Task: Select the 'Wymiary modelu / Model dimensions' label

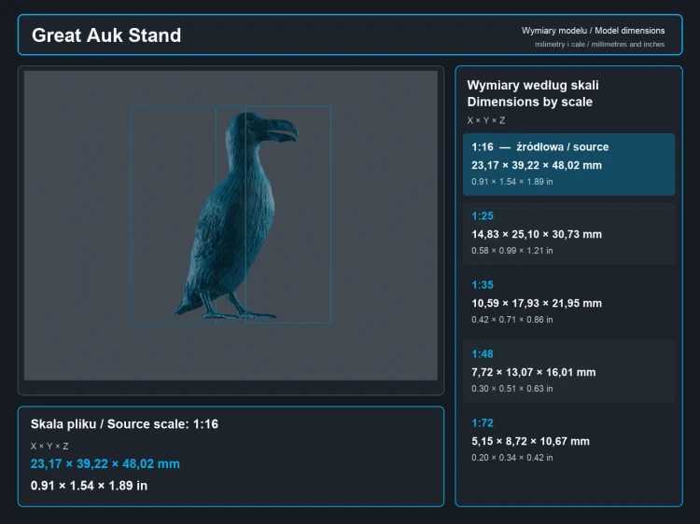Action: point(593,31)
